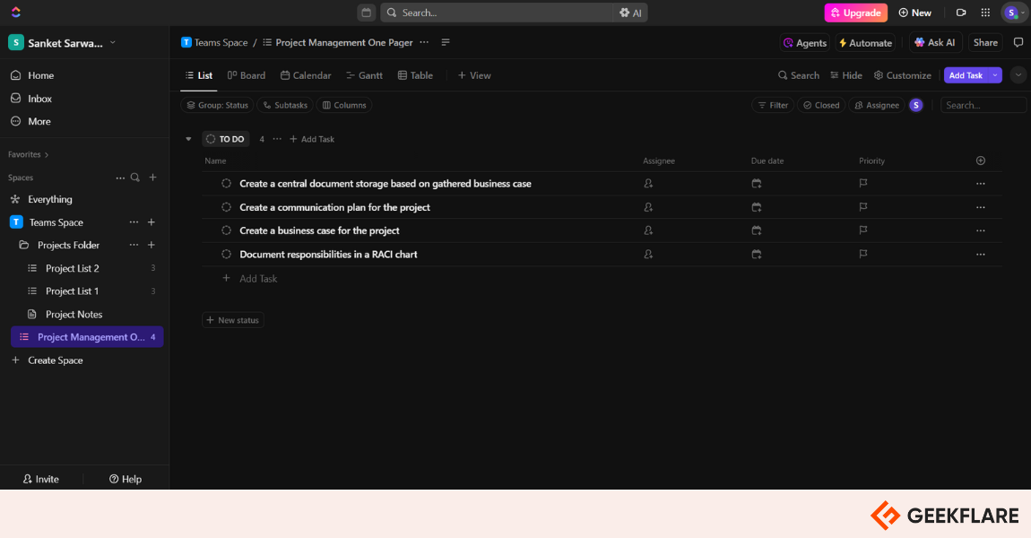
Task: Assign someone to the communication plan task
Action: pyautogui.click(x=648, y=207)
